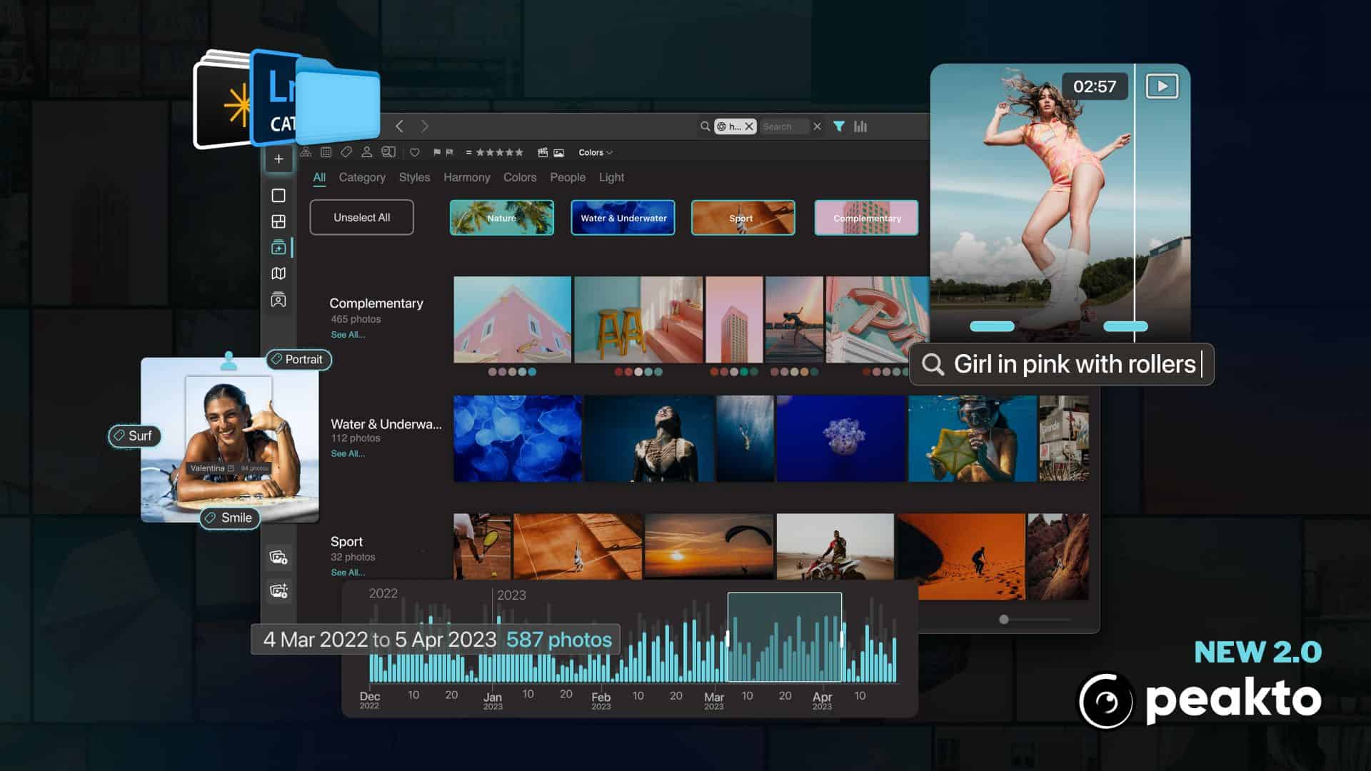
Task: Click the 'Girl in pink with rollers' search field
Action: [1062, 364]
